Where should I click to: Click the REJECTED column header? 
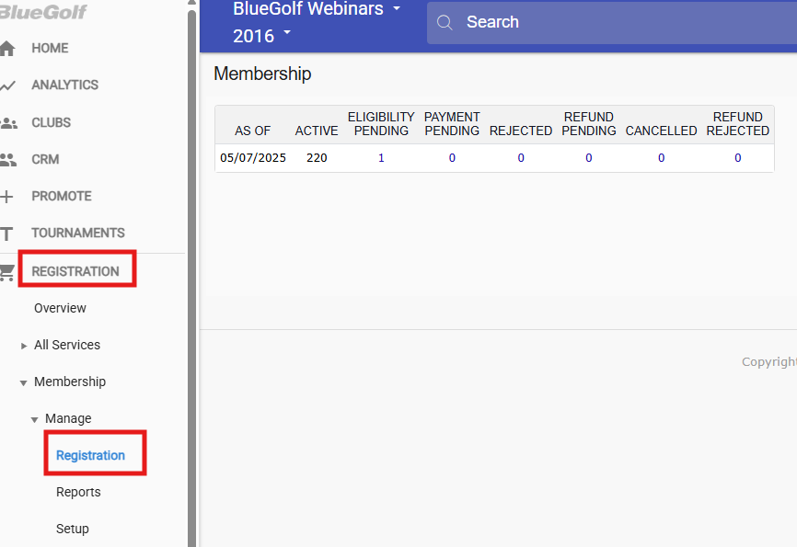[x=521, y=131]
